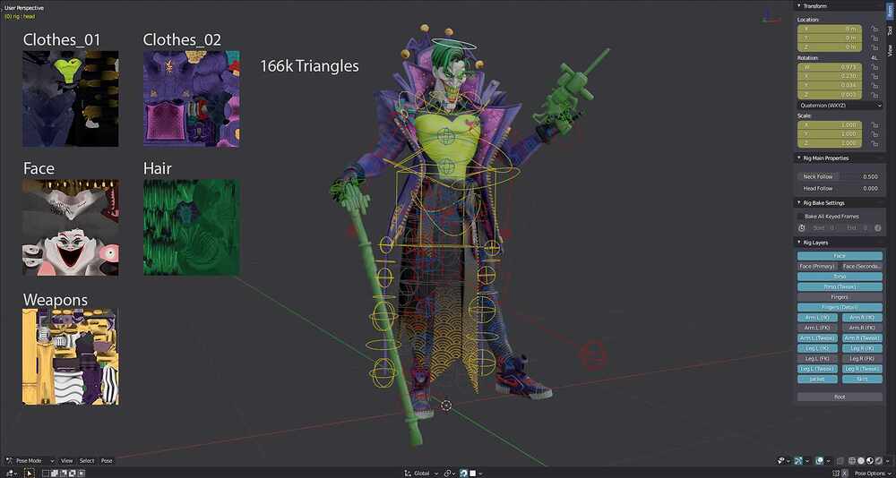
Task: Toggle the viewport overlays icon
Action: tap(820, 461)
